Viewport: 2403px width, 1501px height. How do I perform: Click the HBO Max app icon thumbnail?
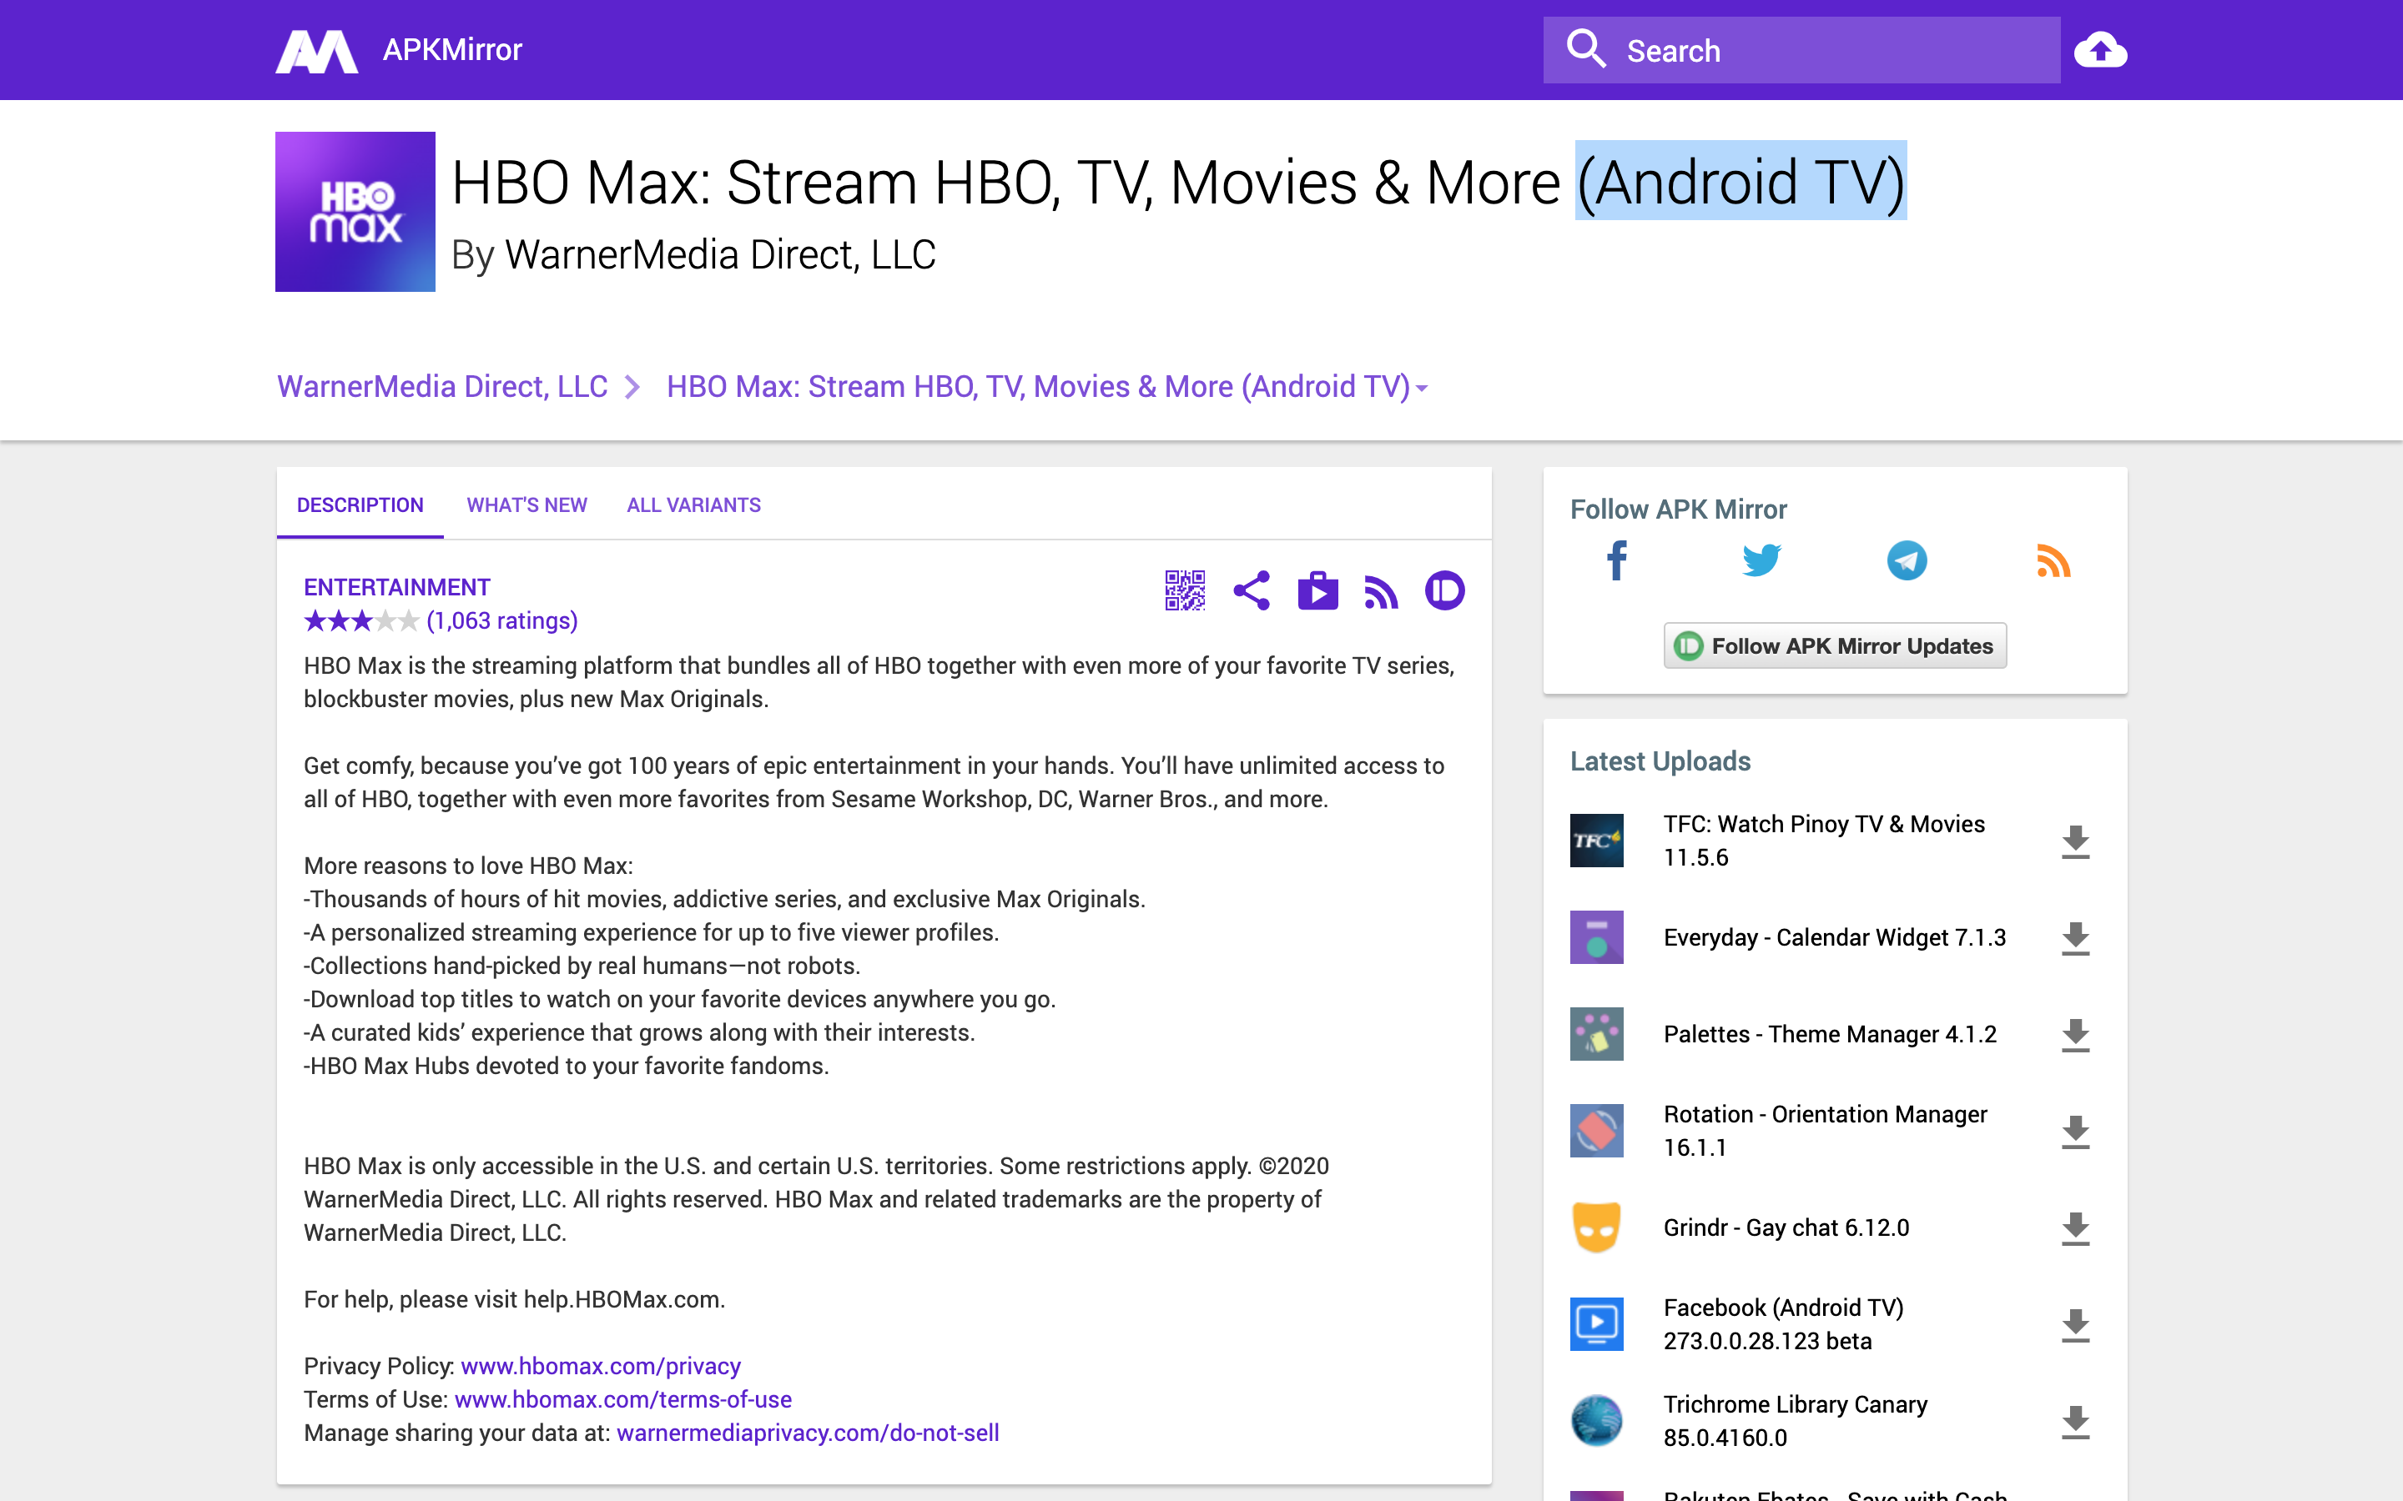click(355, 212)
